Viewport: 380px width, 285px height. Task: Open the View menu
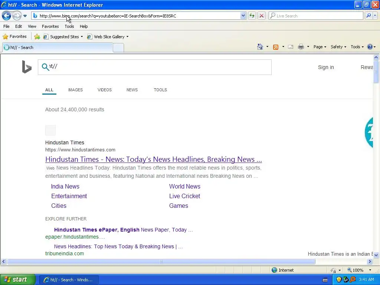tap(32, 26)
